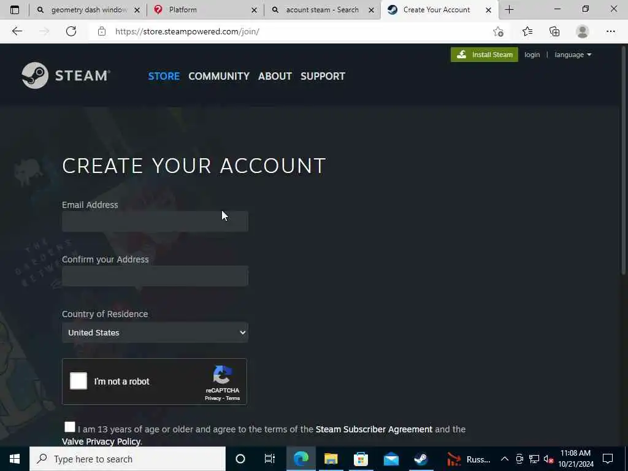Image resolution: width=628 pixels, height=471 pixels.
Task: Open the Settings and more ellipsis menu
Action: pos(610,31)
